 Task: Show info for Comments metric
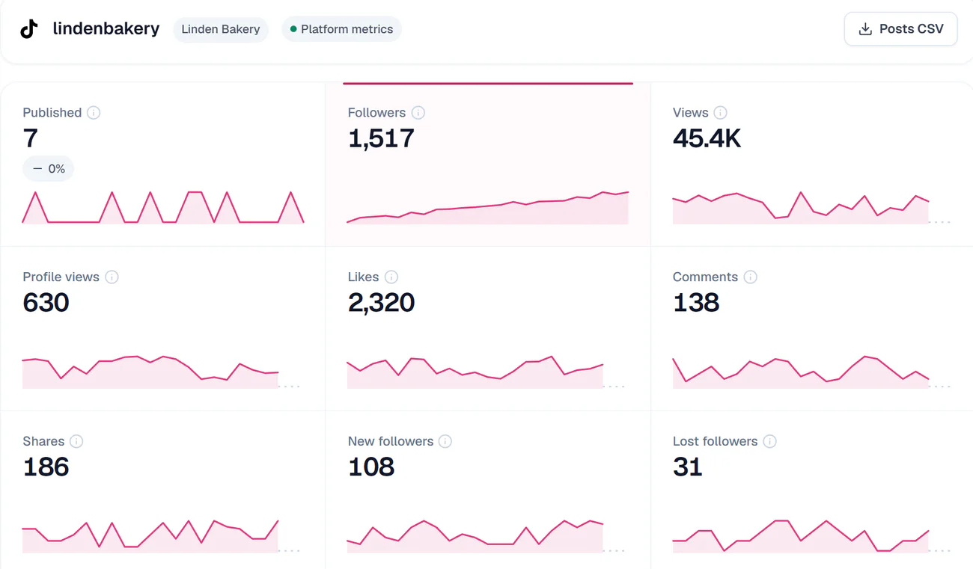point(750,277)
